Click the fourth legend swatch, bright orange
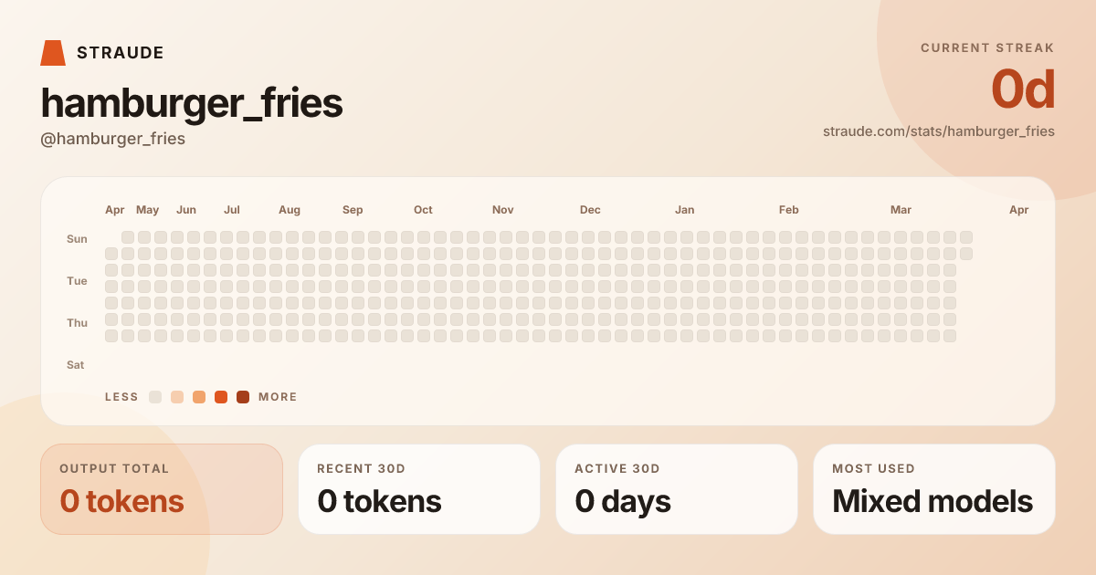This screenshot has width=1096, height=575. click(221, 397)
